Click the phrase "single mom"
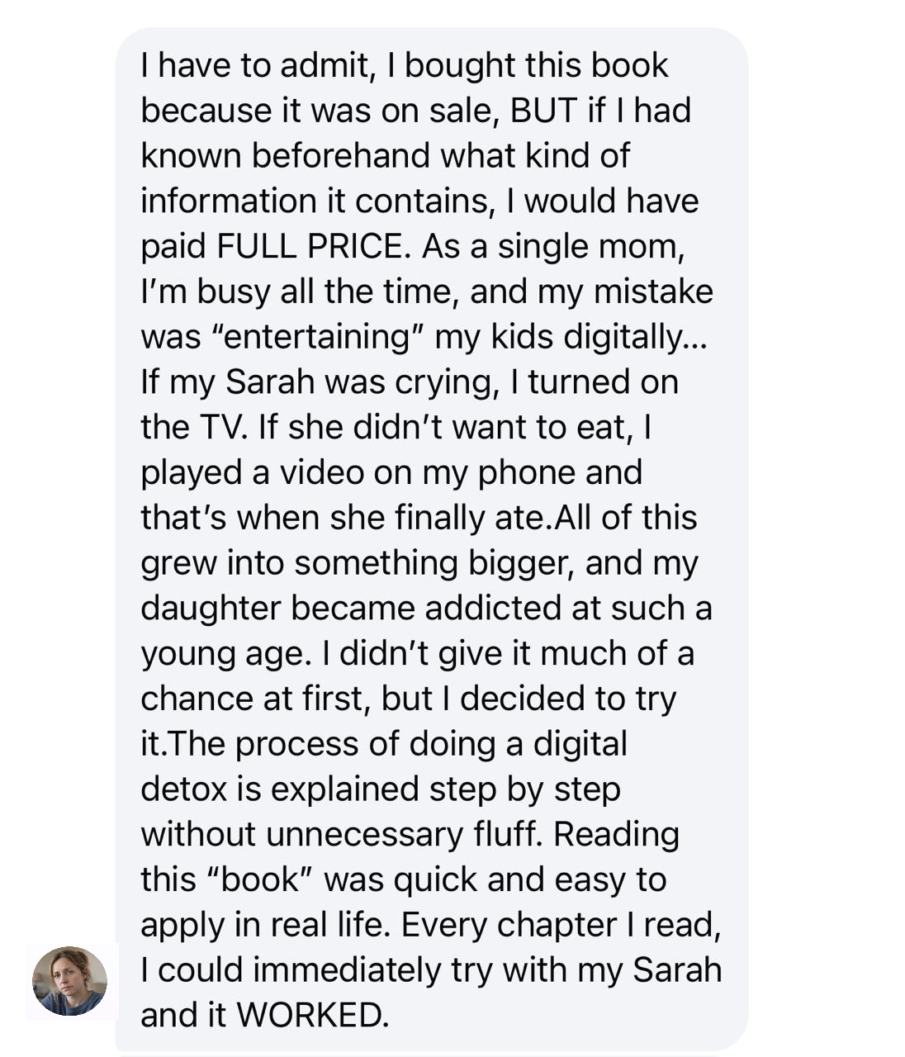The width and height of the screenshot is (905, 1057). (590, 246)
